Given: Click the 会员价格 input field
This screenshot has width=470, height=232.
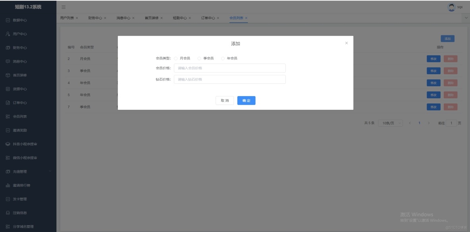Looking at the screenshot, I should [x=230, y=68].
